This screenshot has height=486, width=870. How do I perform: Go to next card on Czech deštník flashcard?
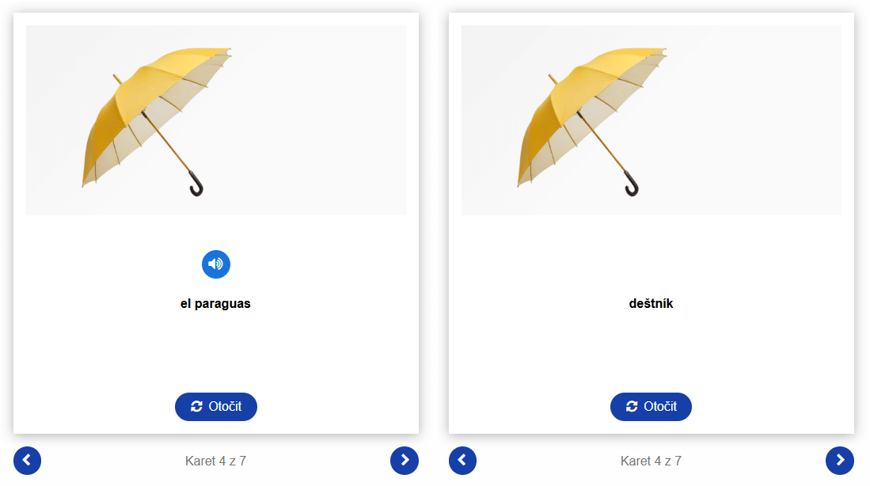tap(839, 461)
